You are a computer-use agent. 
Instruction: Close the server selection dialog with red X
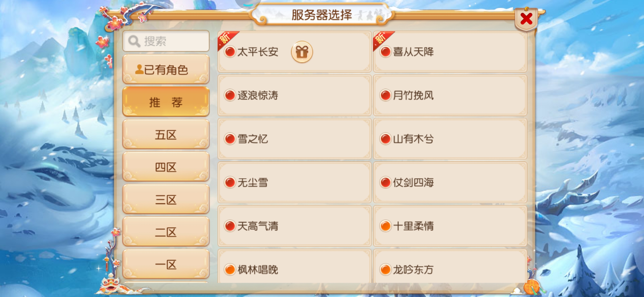526,19
